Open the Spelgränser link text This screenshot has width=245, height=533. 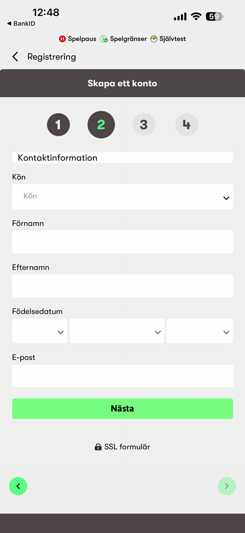(128, 39)
